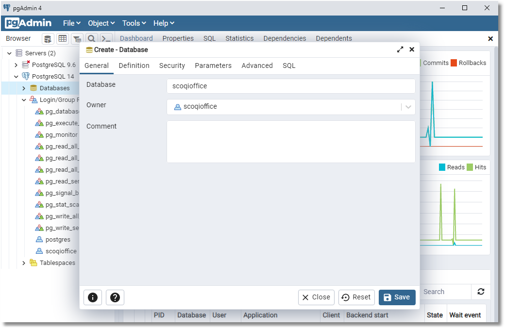Save the new database
This screenshot has height=329, width=505.
click(x=397, y=297)
